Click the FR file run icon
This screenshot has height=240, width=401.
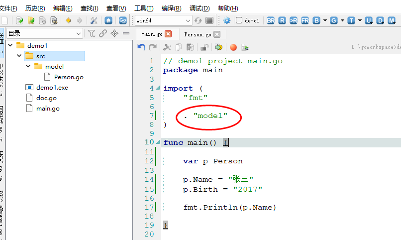(304, 20)
